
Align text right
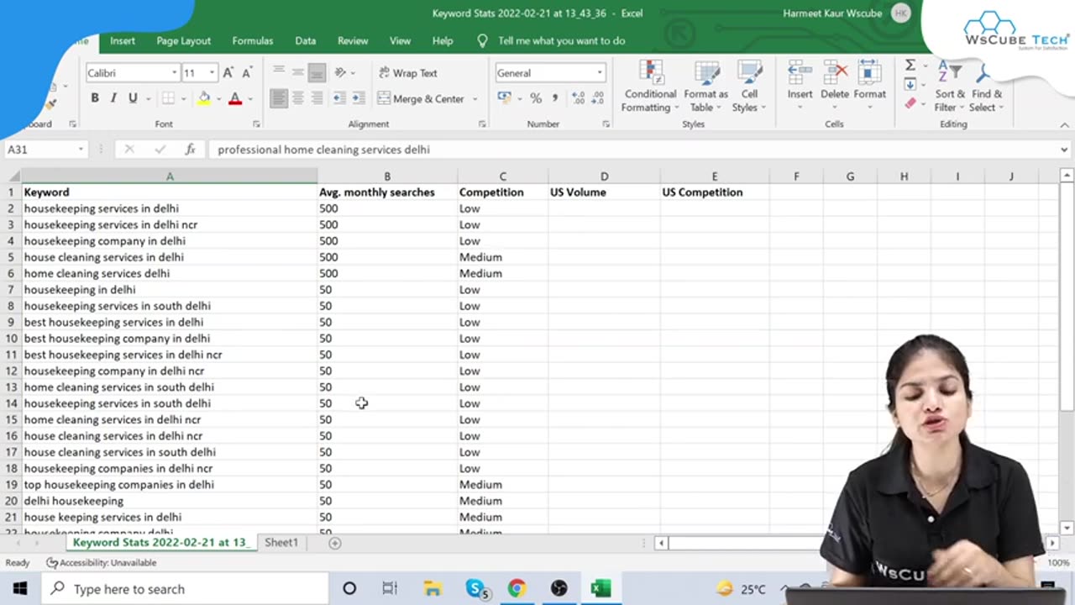tap(317, 98)
